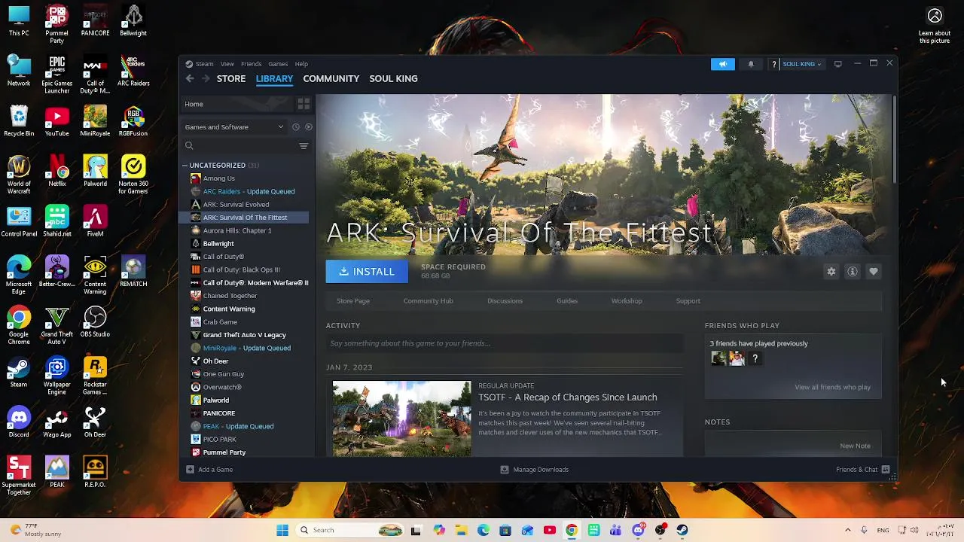Click the Home library button
This screenshot has height=542, width=964.
236,104
